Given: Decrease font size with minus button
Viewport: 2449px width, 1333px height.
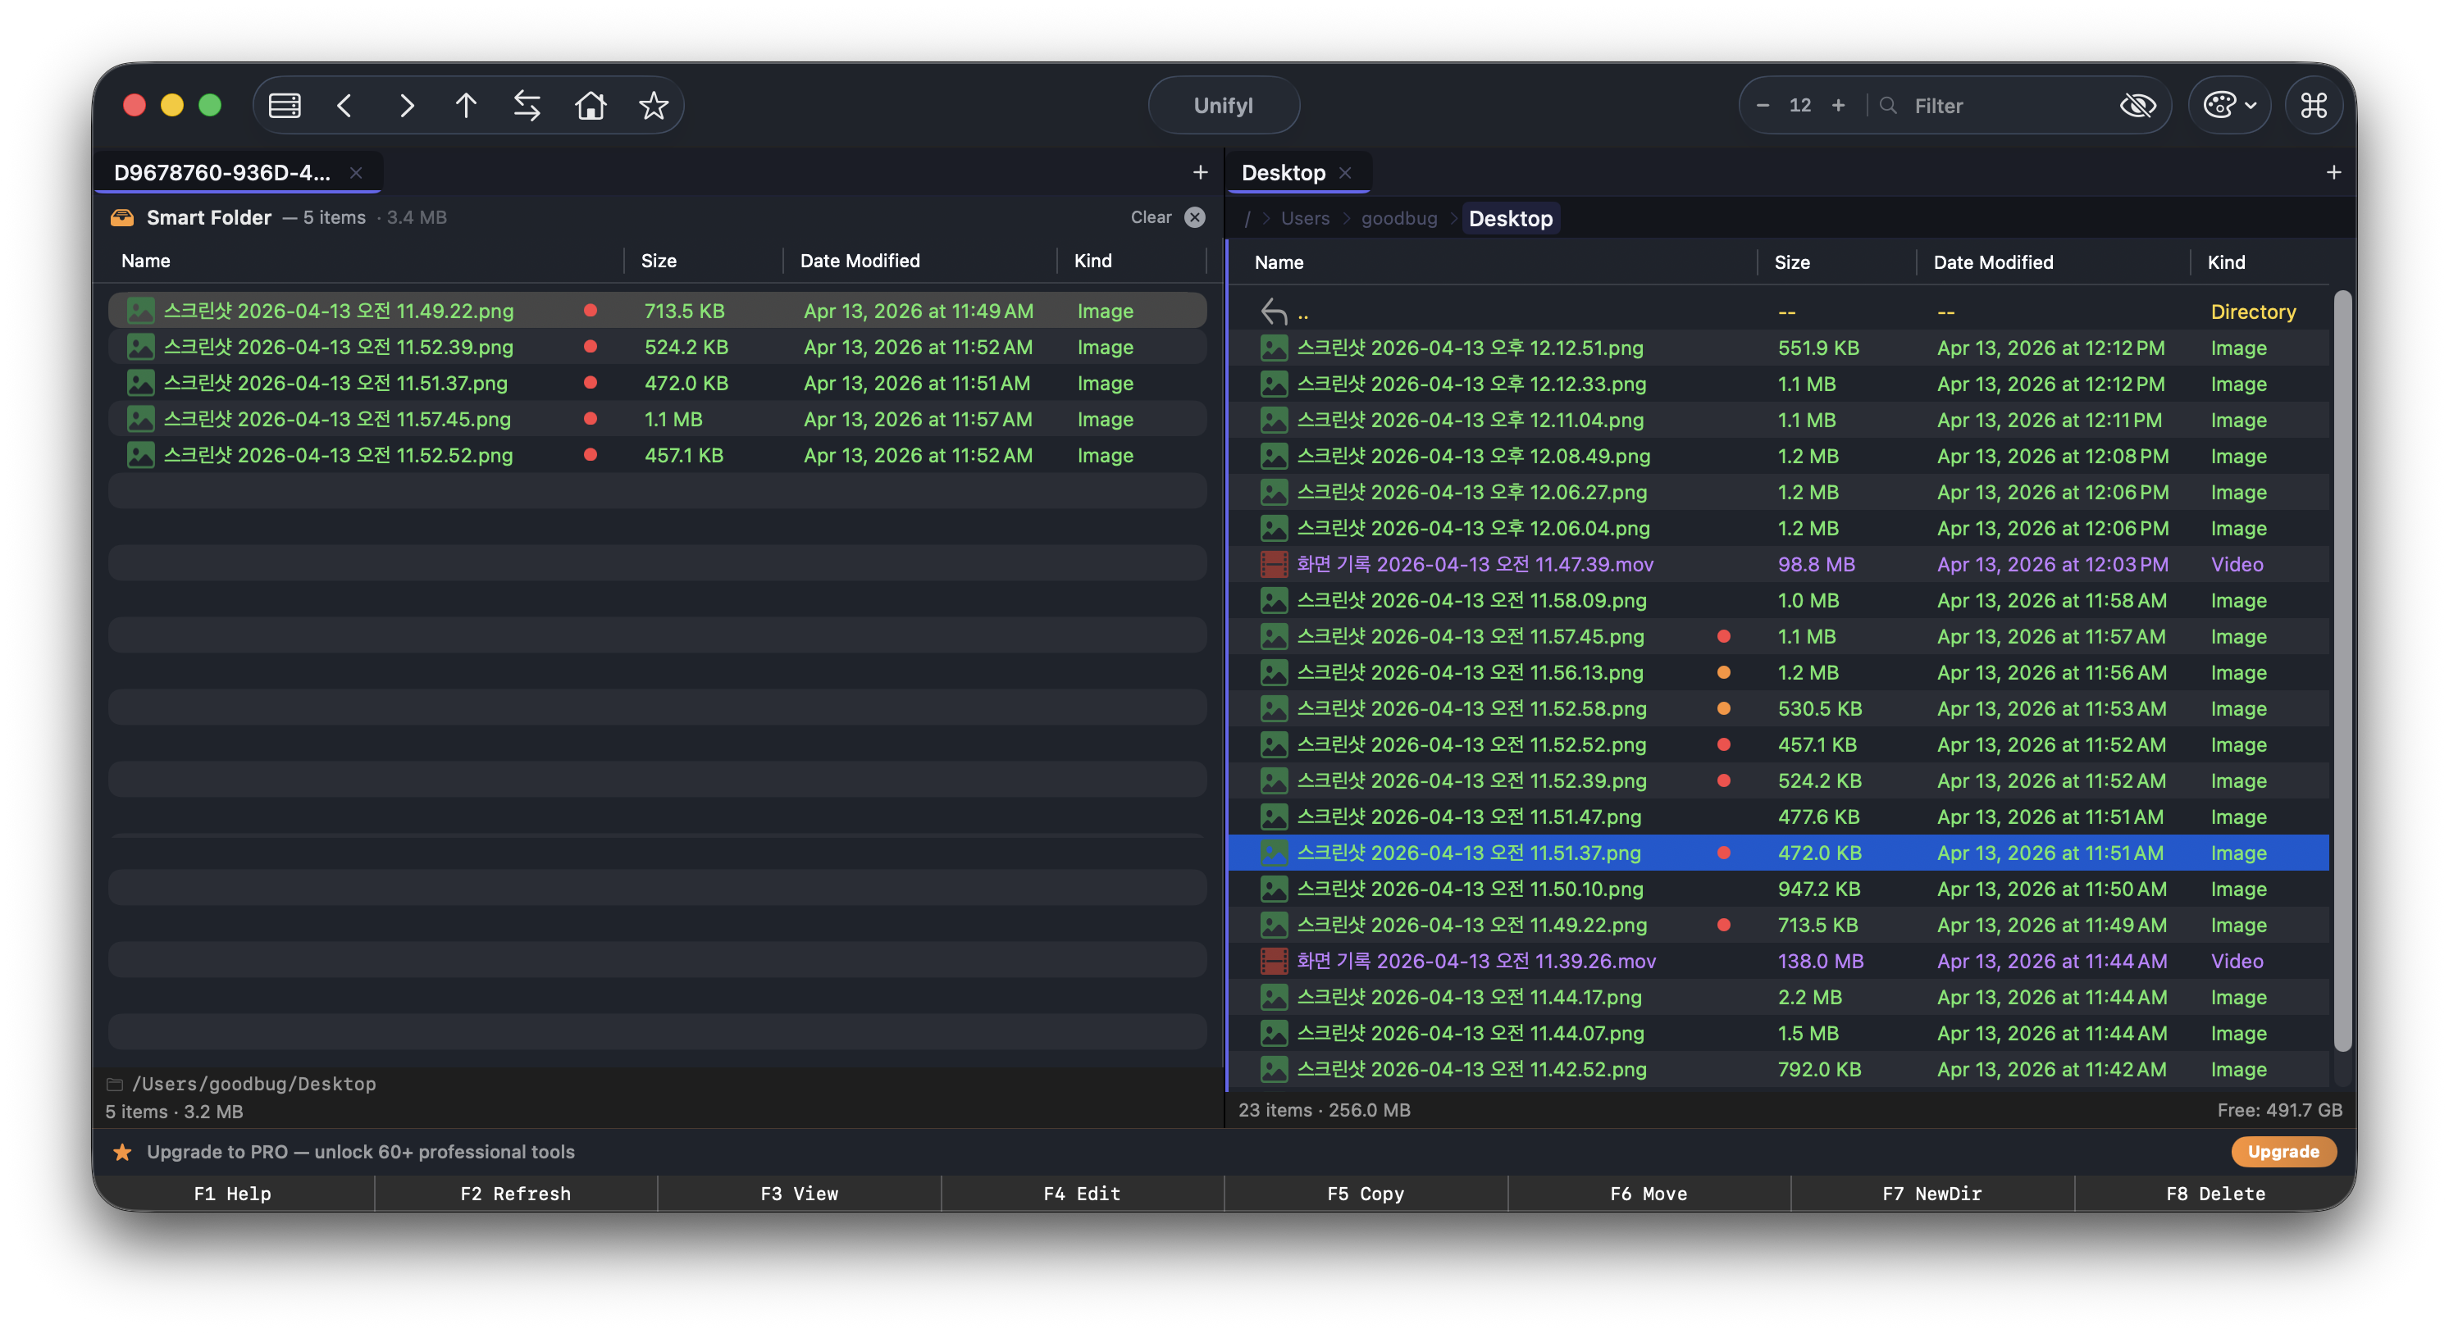Looking at the screenshot, I should 1763,106.
